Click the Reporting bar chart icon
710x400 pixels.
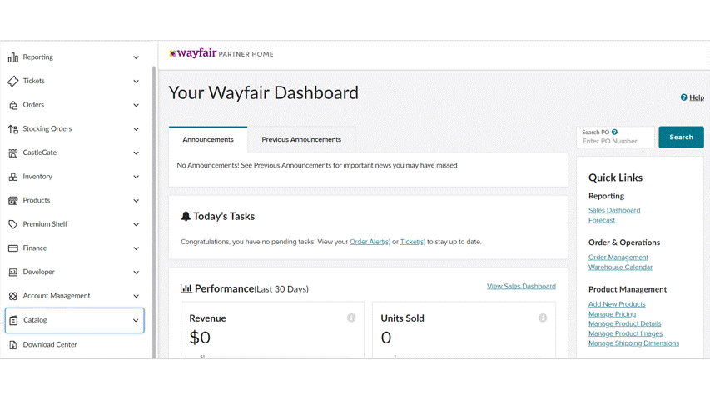click(x=13, y=57)
